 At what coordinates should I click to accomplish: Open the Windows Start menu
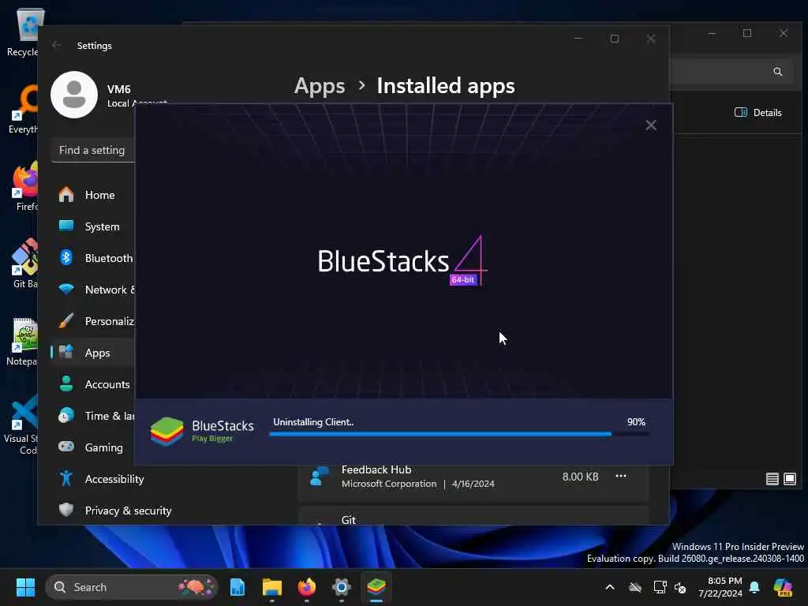point(25,587)
